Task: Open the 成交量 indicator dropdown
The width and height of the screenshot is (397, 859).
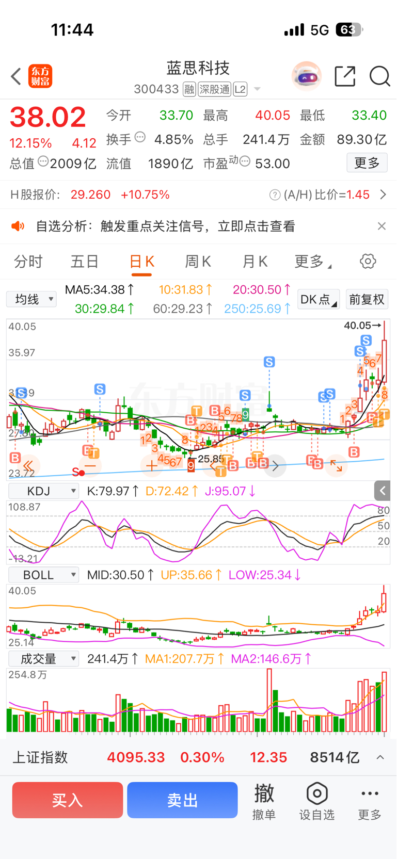Action: click(x=43, y=659)
